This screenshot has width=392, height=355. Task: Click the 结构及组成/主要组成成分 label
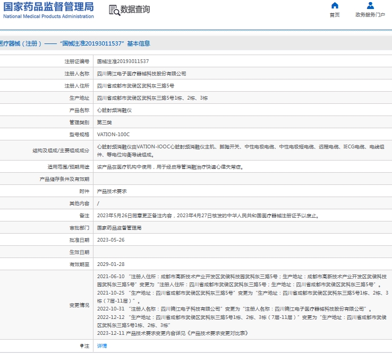(61, 150)
